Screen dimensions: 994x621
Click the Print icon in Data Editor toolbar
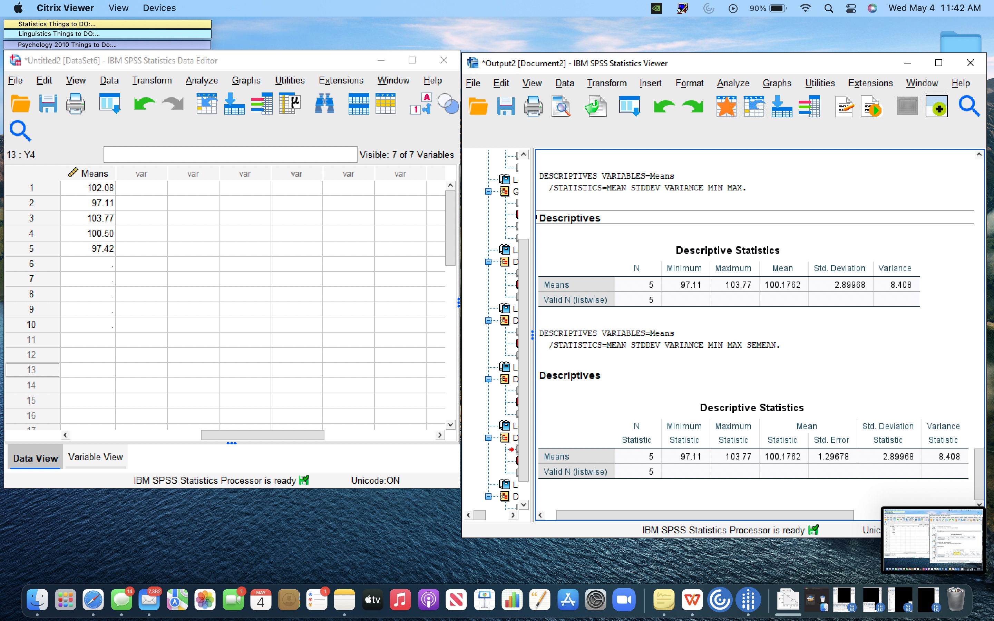click(x=75, y=103)
